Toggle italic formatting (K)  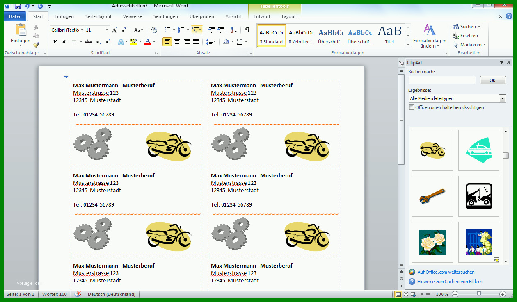click(64, 42)
